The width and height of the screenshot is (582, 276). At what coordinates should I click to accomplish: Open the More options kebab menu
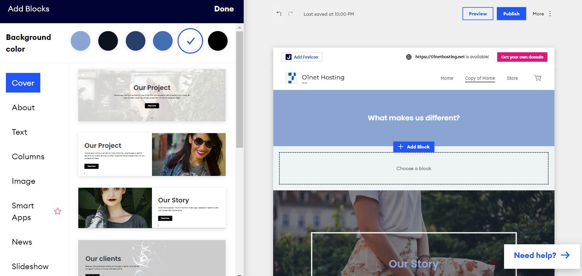coord(550,14)
